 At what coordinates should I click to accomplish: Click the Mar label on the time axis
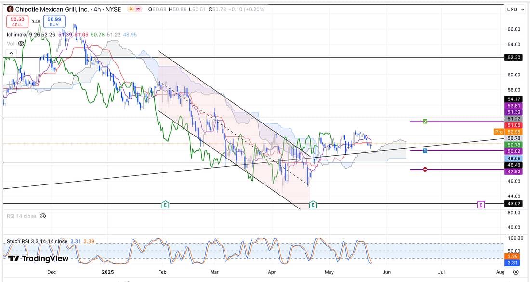(x=214, y=272)
